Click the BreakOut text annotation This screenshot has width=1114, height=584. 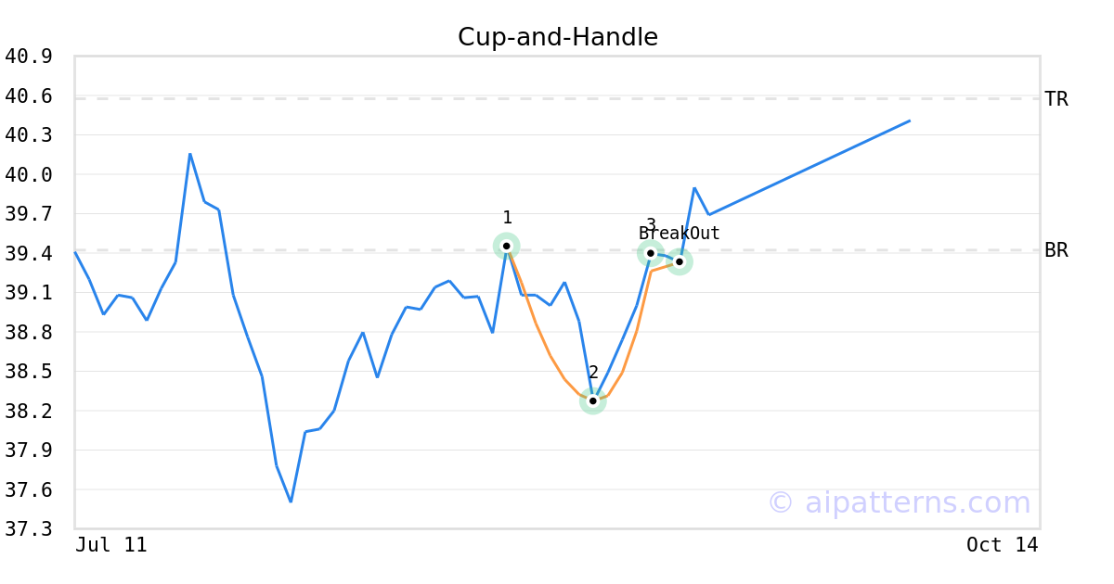[680, 234]
